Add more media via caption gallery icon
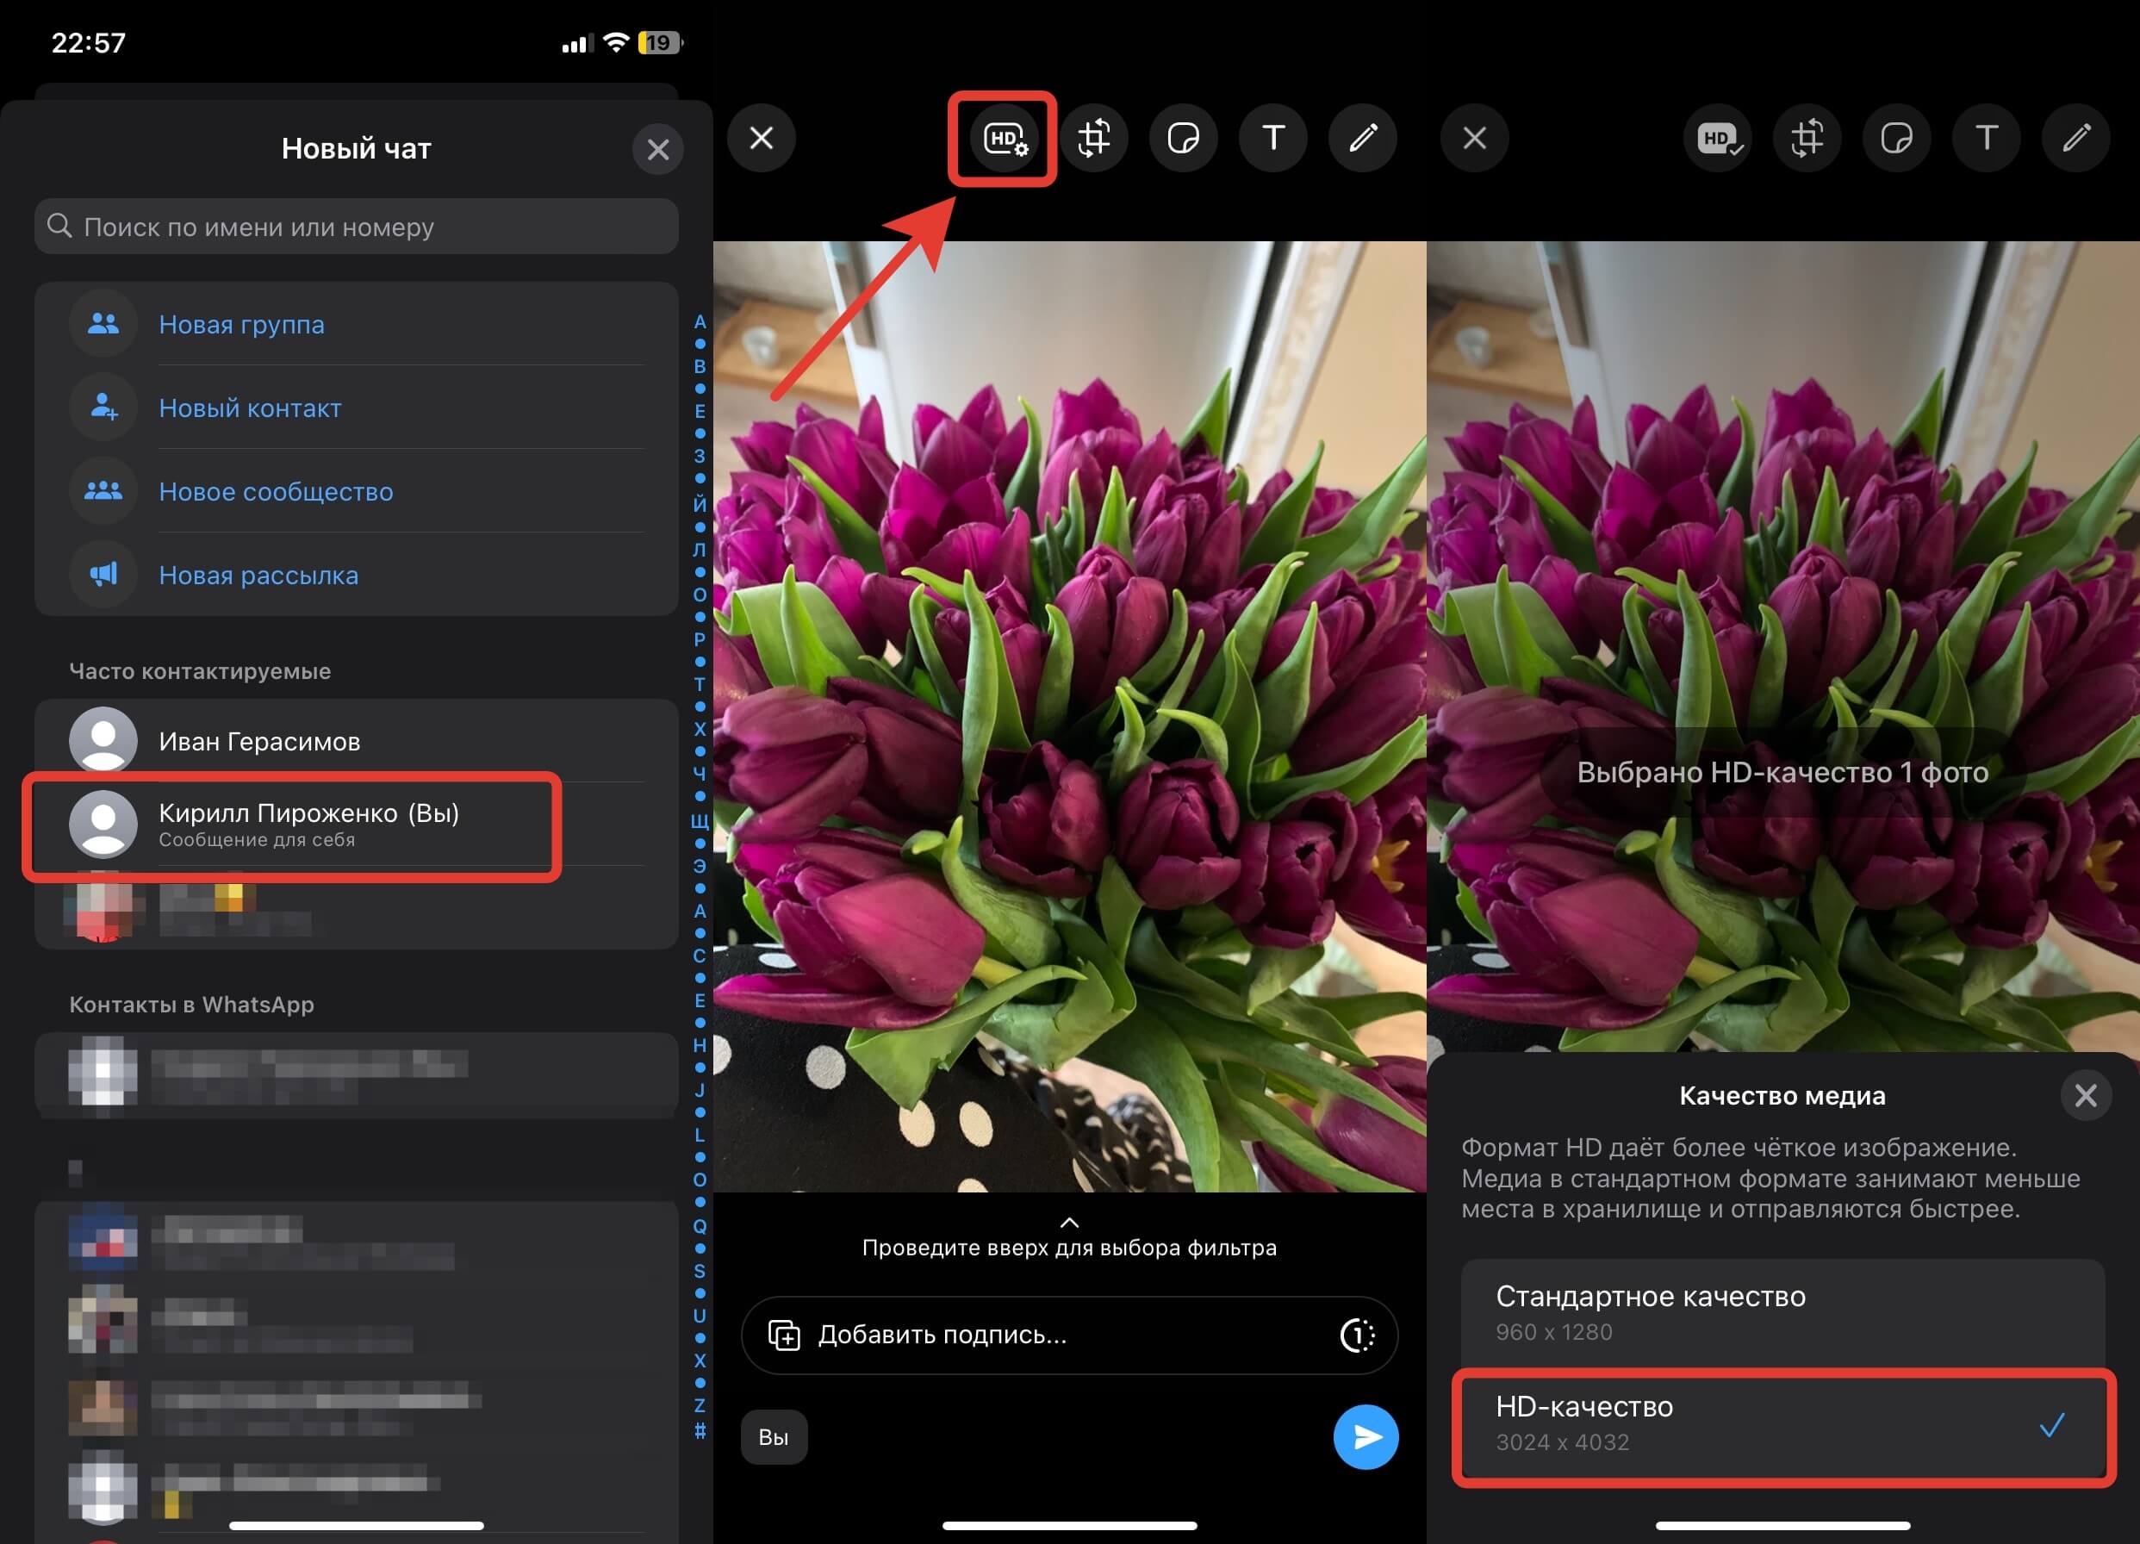Screen dimensions: 2140x1544 784,1335
